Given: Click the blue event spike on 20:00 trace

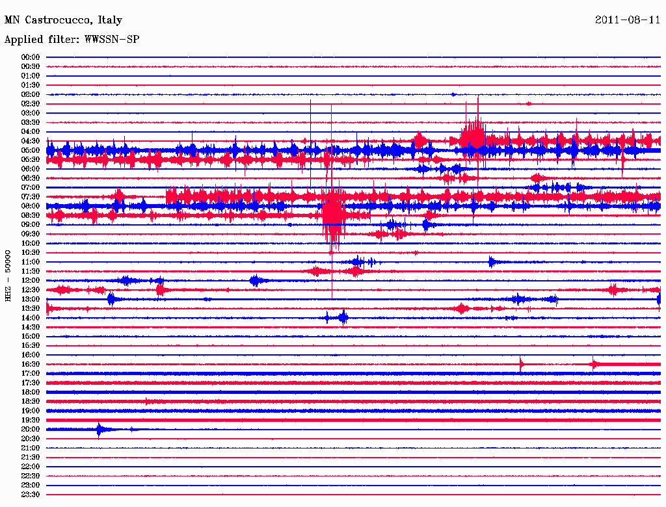Looking at the screenshot, I should coord(99,429).
